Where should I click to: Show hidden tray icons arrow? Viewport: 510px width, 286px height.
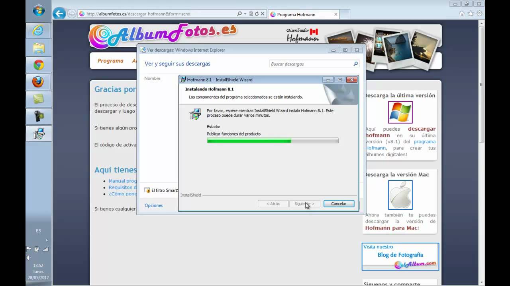pos(47,240)
